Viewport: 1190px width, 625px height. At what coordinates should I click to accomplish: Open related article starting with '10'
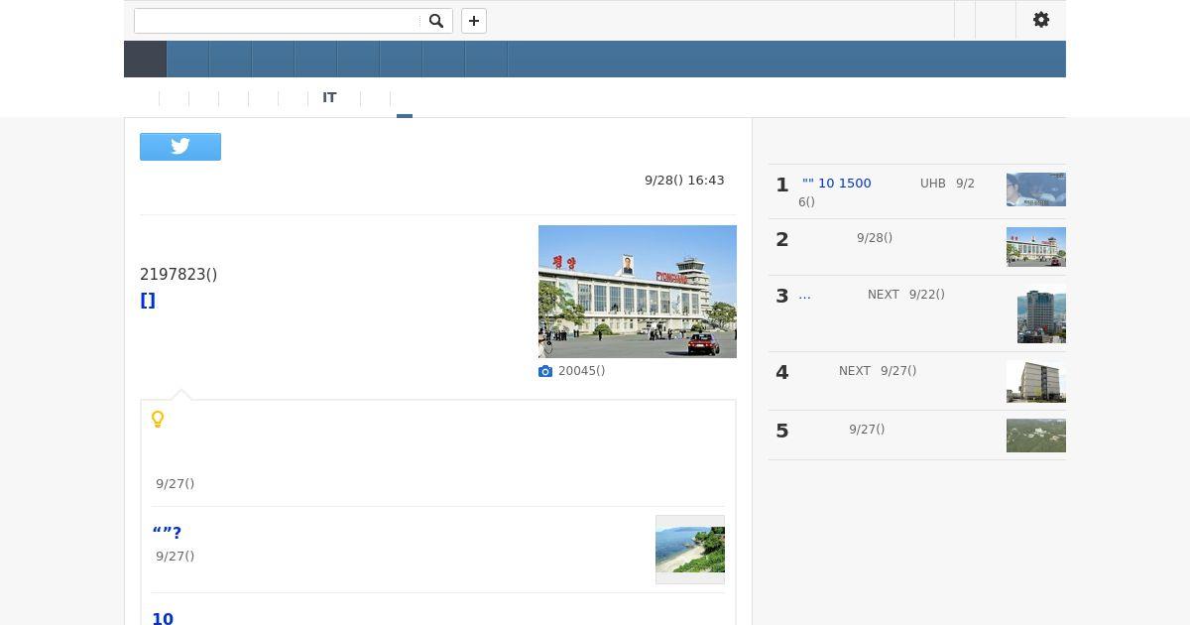[163, 618]
